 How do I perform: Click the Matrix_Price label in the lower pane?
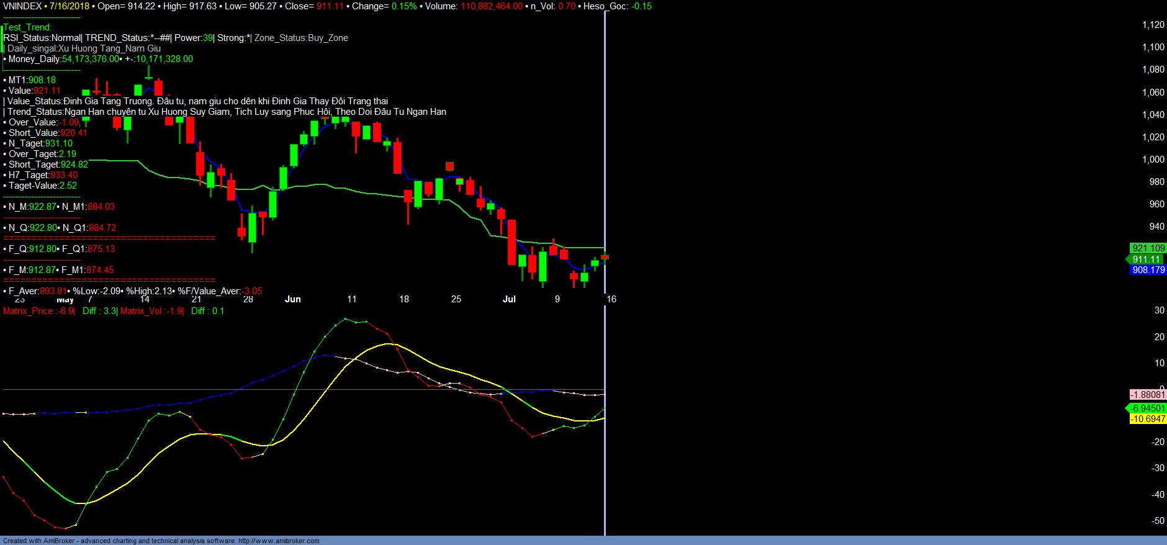(29, 311)
